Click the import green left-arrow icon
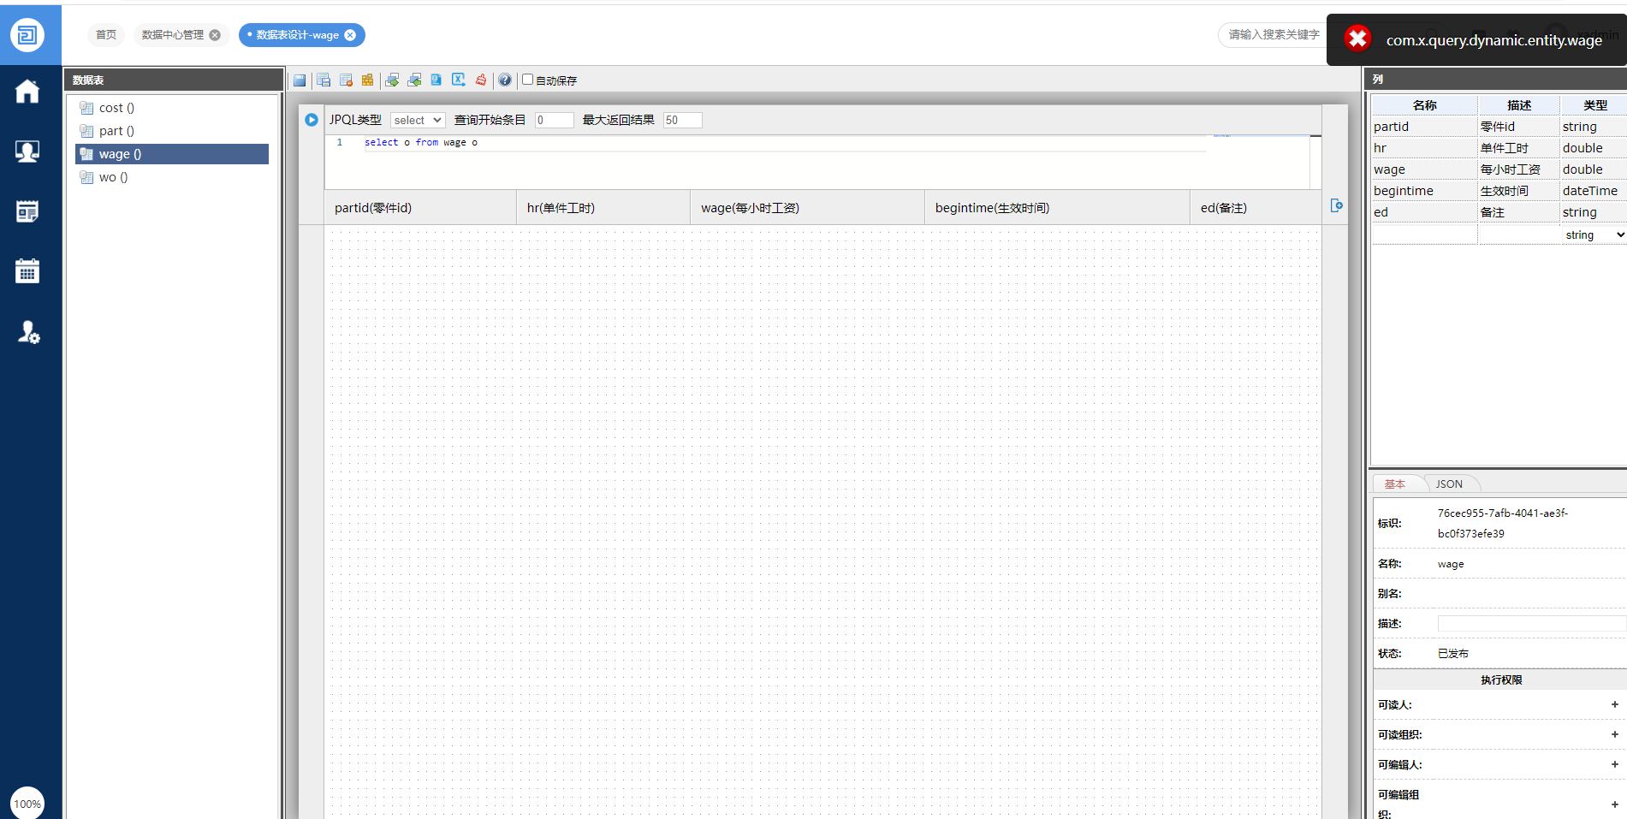Screen dimensions: 1627x819 coord(414,80)
